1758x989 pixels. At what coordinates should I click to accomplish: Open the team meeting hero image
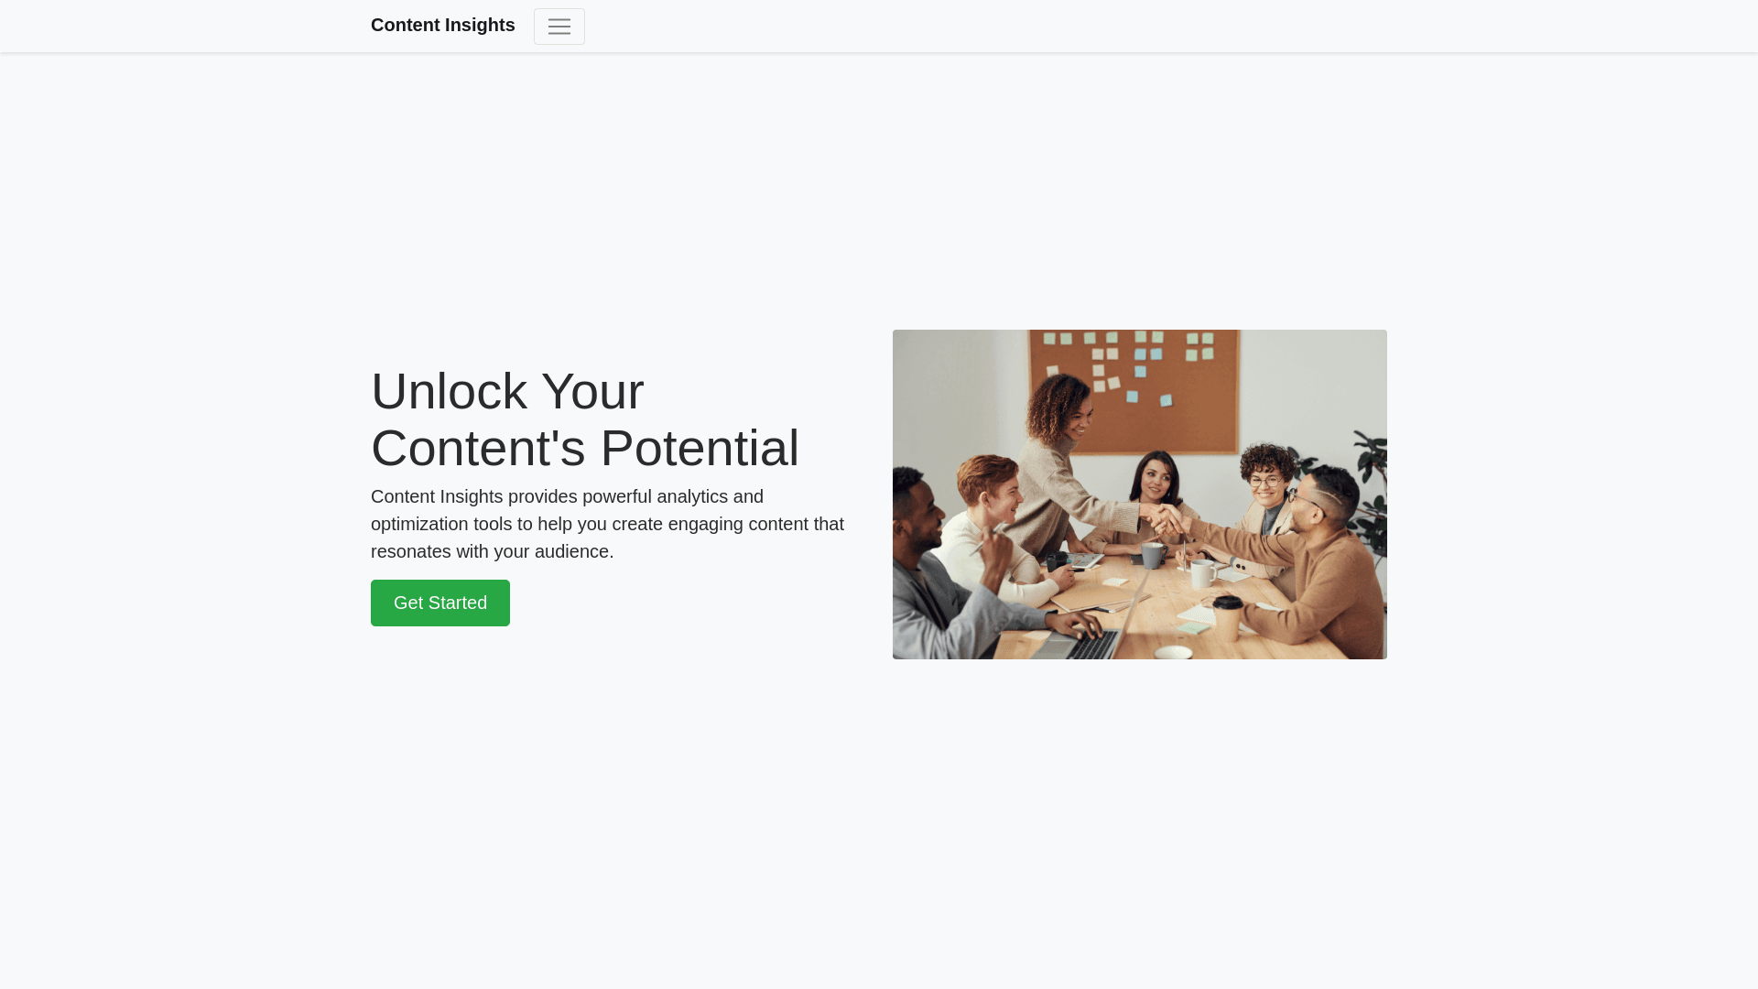pyautogui.click(x=1140, y=494)
